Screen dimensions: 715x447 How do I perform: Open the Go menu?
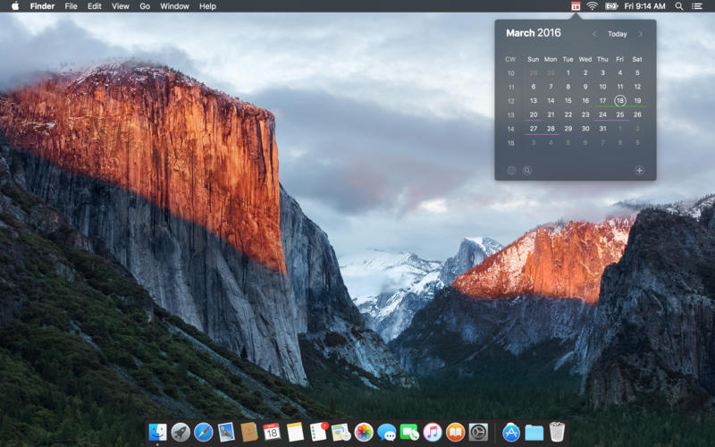tap(145, 6)
